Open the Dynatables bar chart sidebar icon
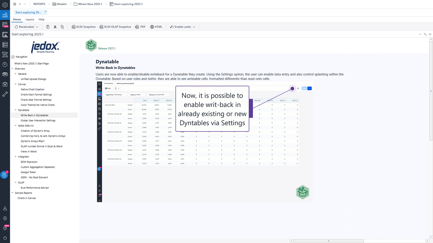433x243 pixels. point(5,34)
